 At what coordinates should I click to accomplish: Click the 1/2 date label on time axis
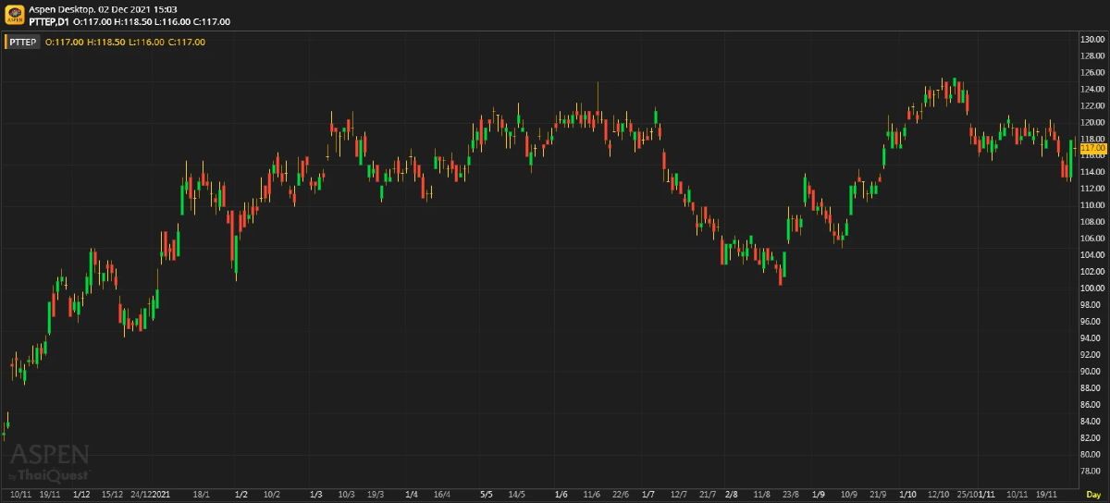click(x=241, y=495)
